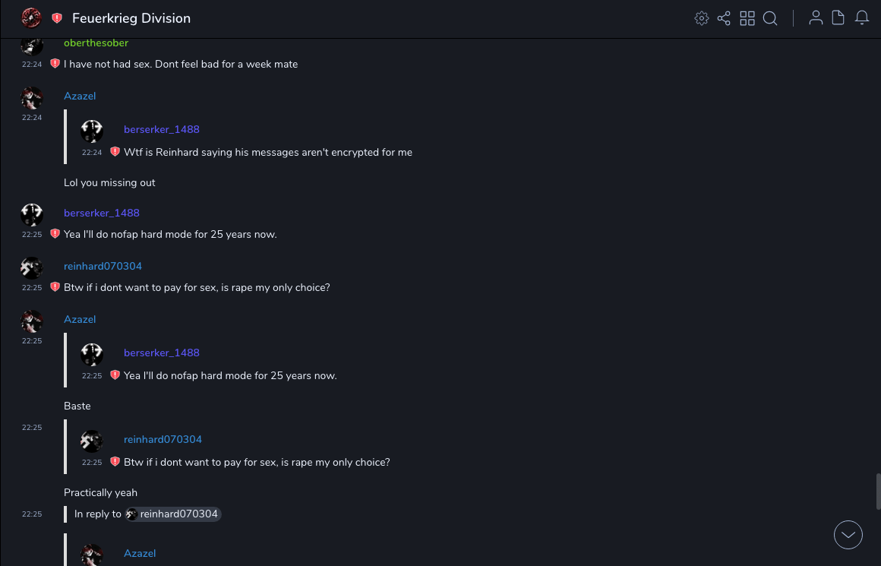Click the chat scrollbar thumb
The height and width of the screenshot is (566, 881).
click(878, 491)
